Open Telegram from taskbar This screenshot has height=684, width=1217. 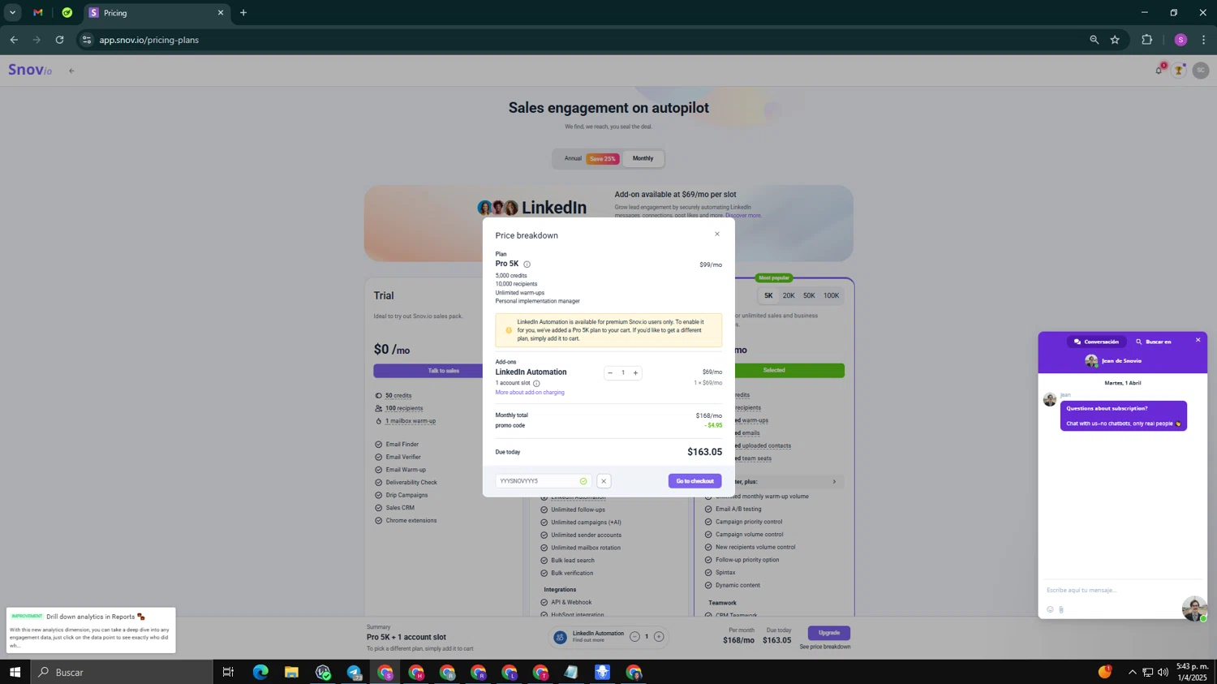click(x=354, y=672)
